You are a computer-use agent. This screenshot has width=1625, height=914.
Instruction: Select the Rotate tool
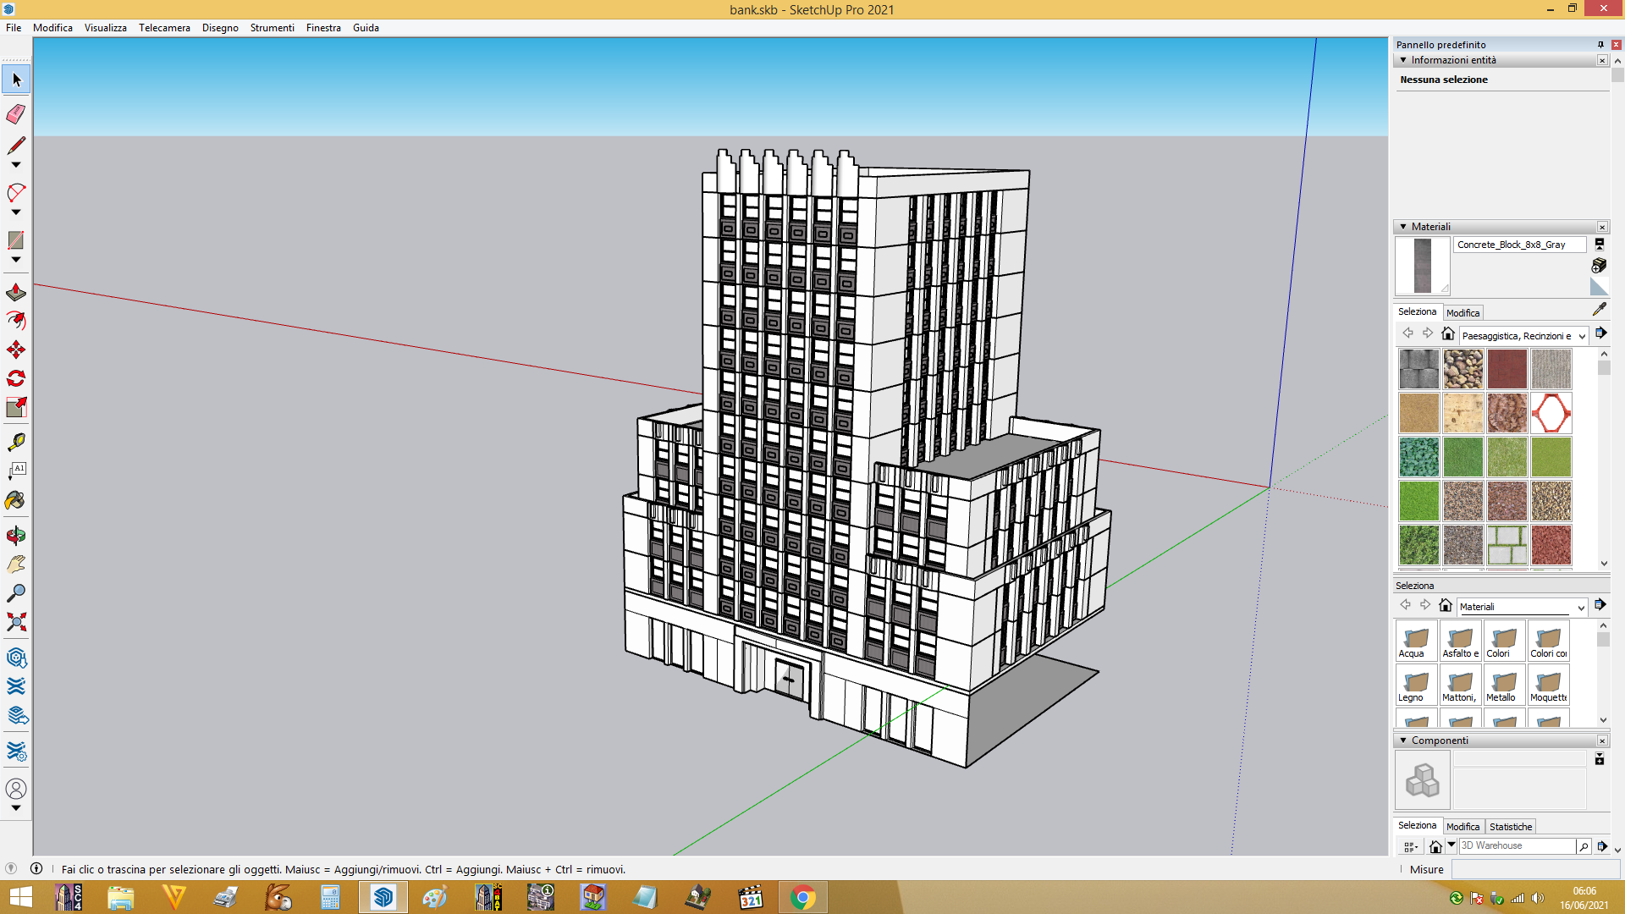click(16, 378)
